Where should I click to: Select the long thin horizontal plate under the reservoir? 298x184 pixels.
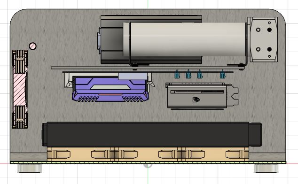tap(148, 68)
